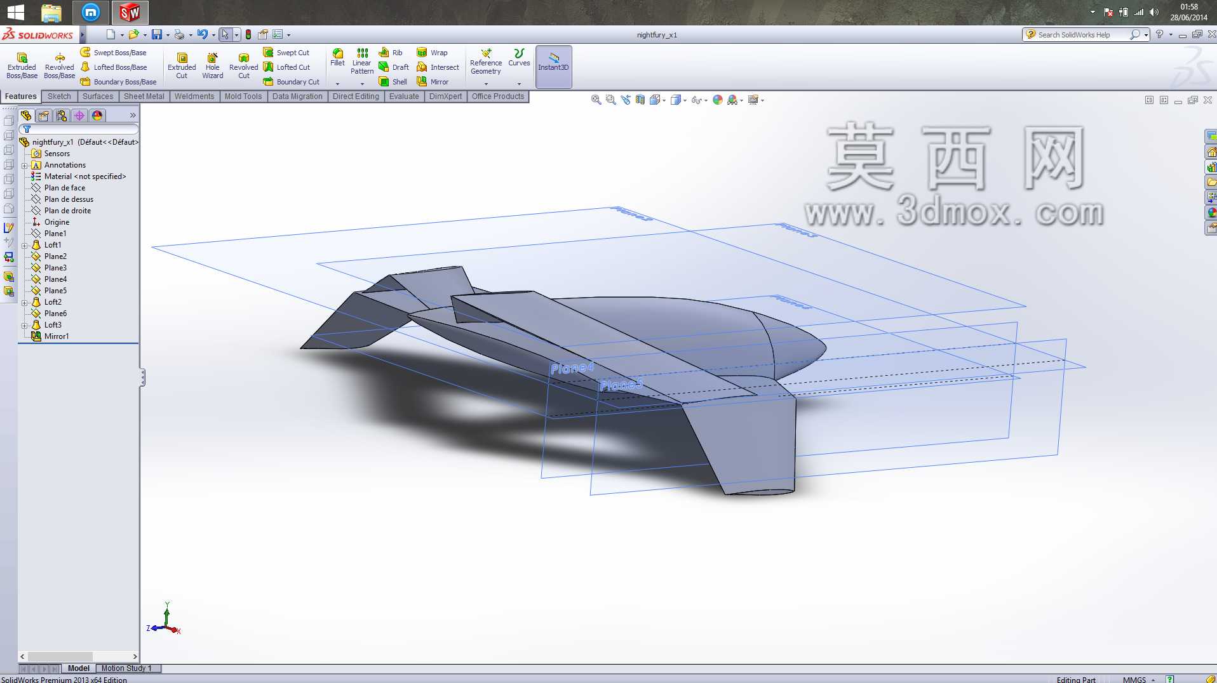
Task: Open the Reference Geometry dropdown arrow
Action: point(486,83)
